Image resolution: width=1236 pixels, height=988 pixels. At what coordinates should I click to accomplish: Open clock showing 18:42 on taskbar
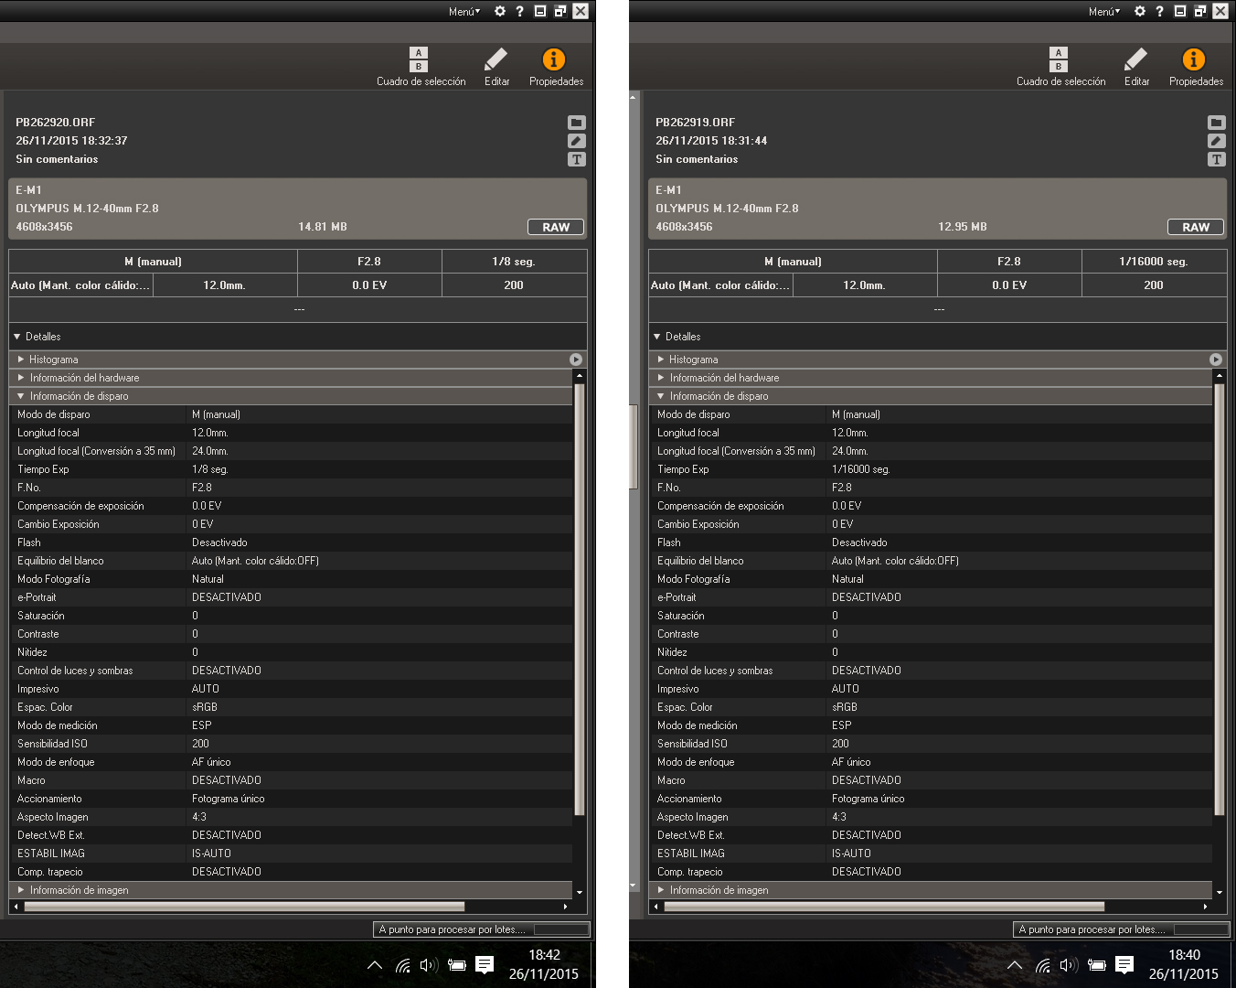pyautogui.click(x=544, y=964)
